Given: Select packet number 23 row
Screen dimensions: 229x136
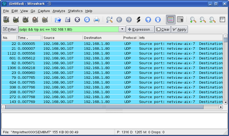Looking at the screenshot, I should point(112,73).
